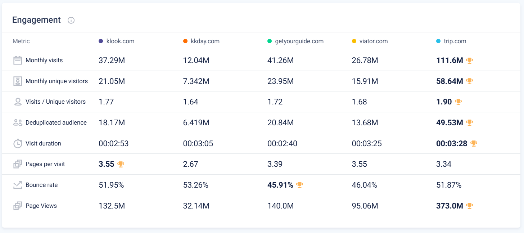This screenshot has height=233, width=524.
Task: Select the Deduplicated audience label
Action: (x=56, y=122)
